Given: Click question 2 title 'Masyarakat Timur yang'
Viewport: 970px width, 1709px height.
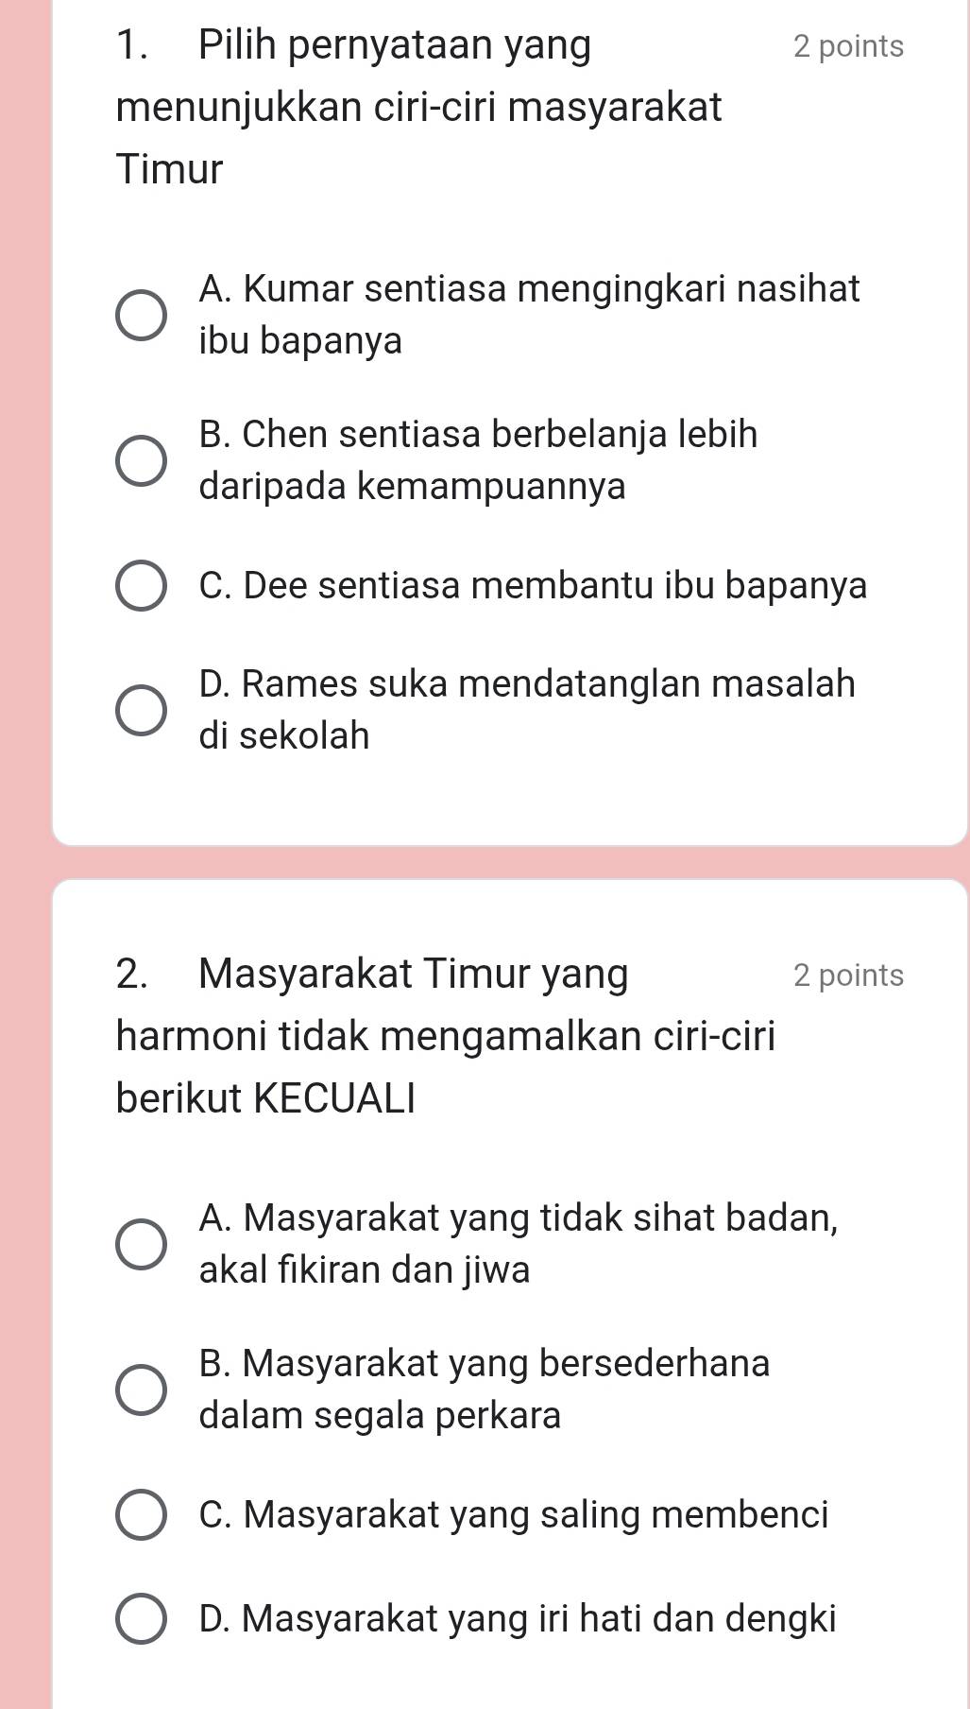Looking at the screenshot, I should (x=414, y=974).
